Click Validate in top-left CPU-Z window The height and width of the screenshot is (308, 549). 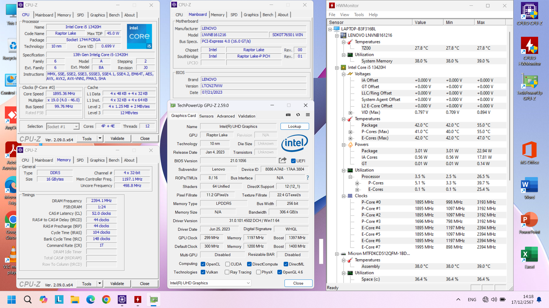(x=117, y=138)
